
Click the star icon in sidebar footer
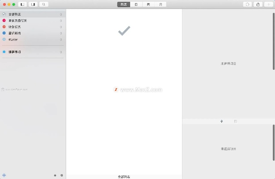click(55, 175)
